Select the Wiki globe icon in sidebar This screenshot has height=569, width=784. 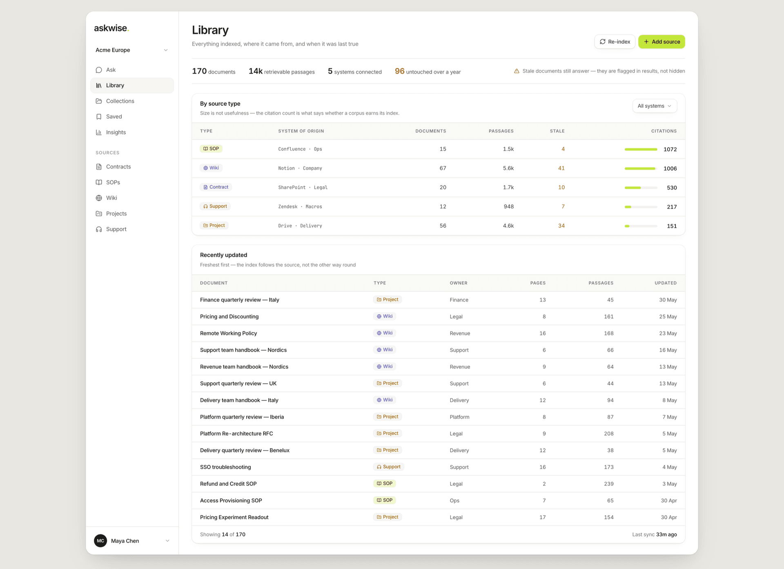pos(99,198)
